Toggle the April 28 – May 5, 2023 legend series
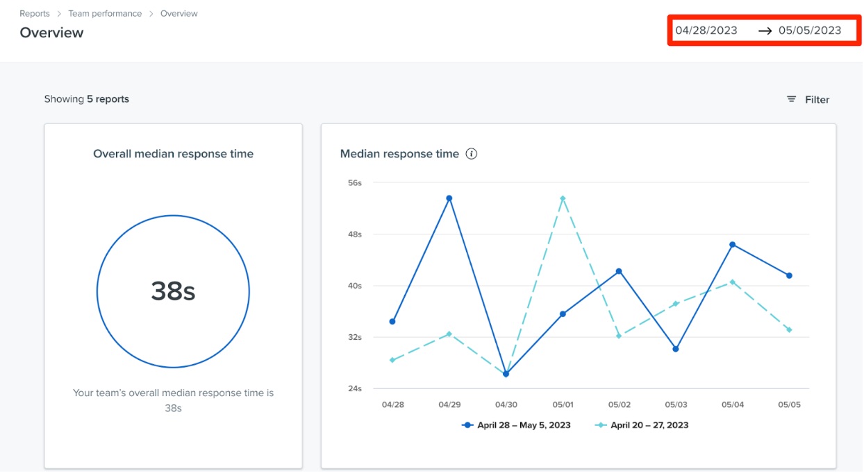The height and width of the screenshot is (473, 864). point(516,425)
